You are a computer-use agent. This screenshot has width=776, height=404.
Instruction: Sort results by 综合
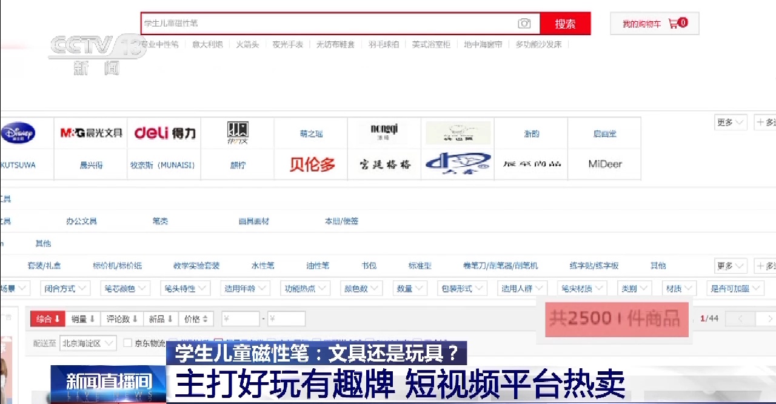[x=47, y=318]
